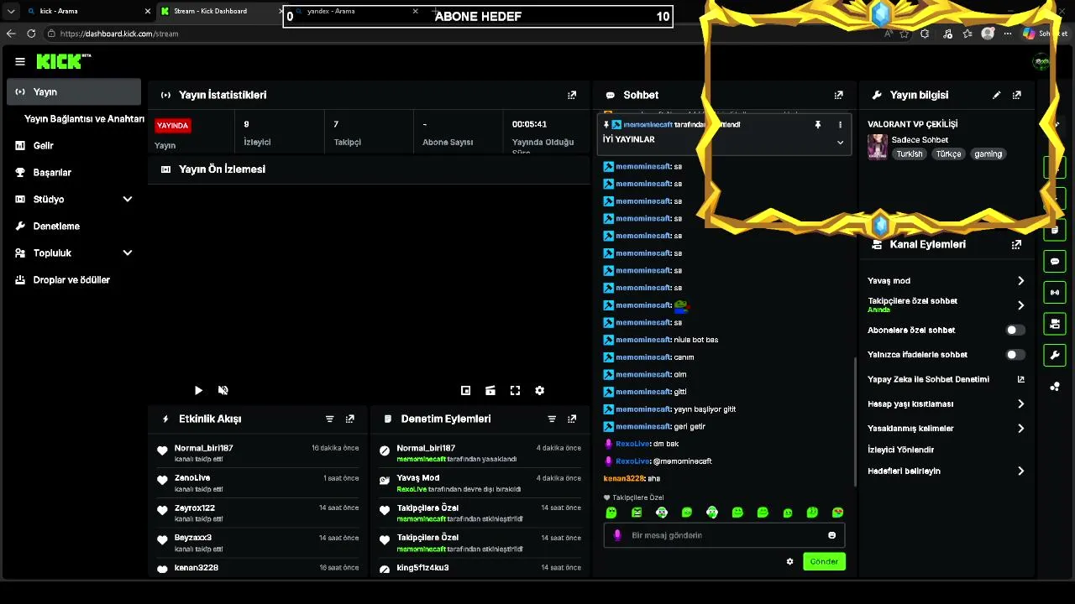Image resolution: width=1075 pixels, height=604 pixels.
Task: Open the hamburger menu next to Kick logo
Action: (x=20, y=61)
